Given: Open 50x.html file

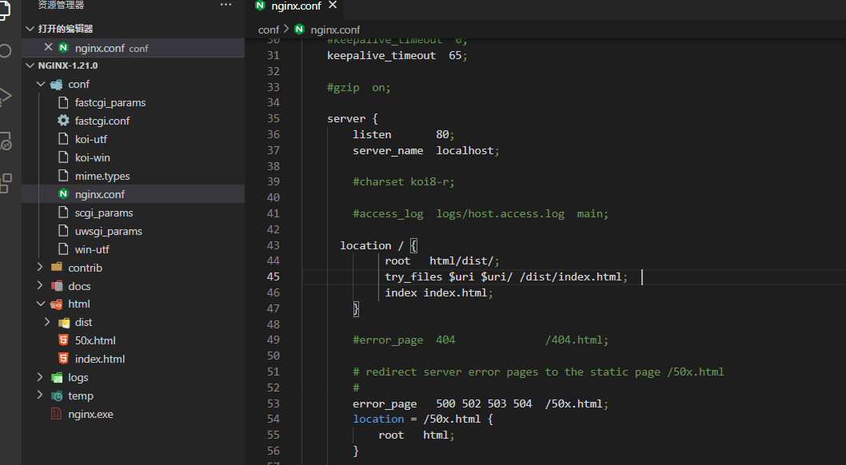Looking at the screenshot, I should click(95, 340).
